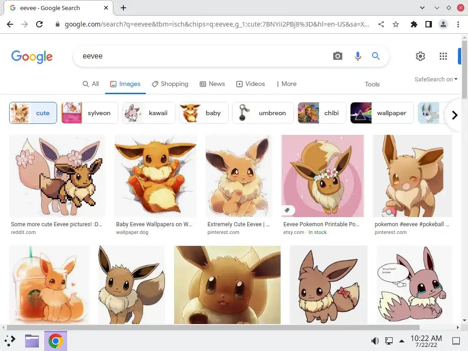The image size is (468, 351).
Task: Apply the kawaii filter chip
Action: pos(149,113)
